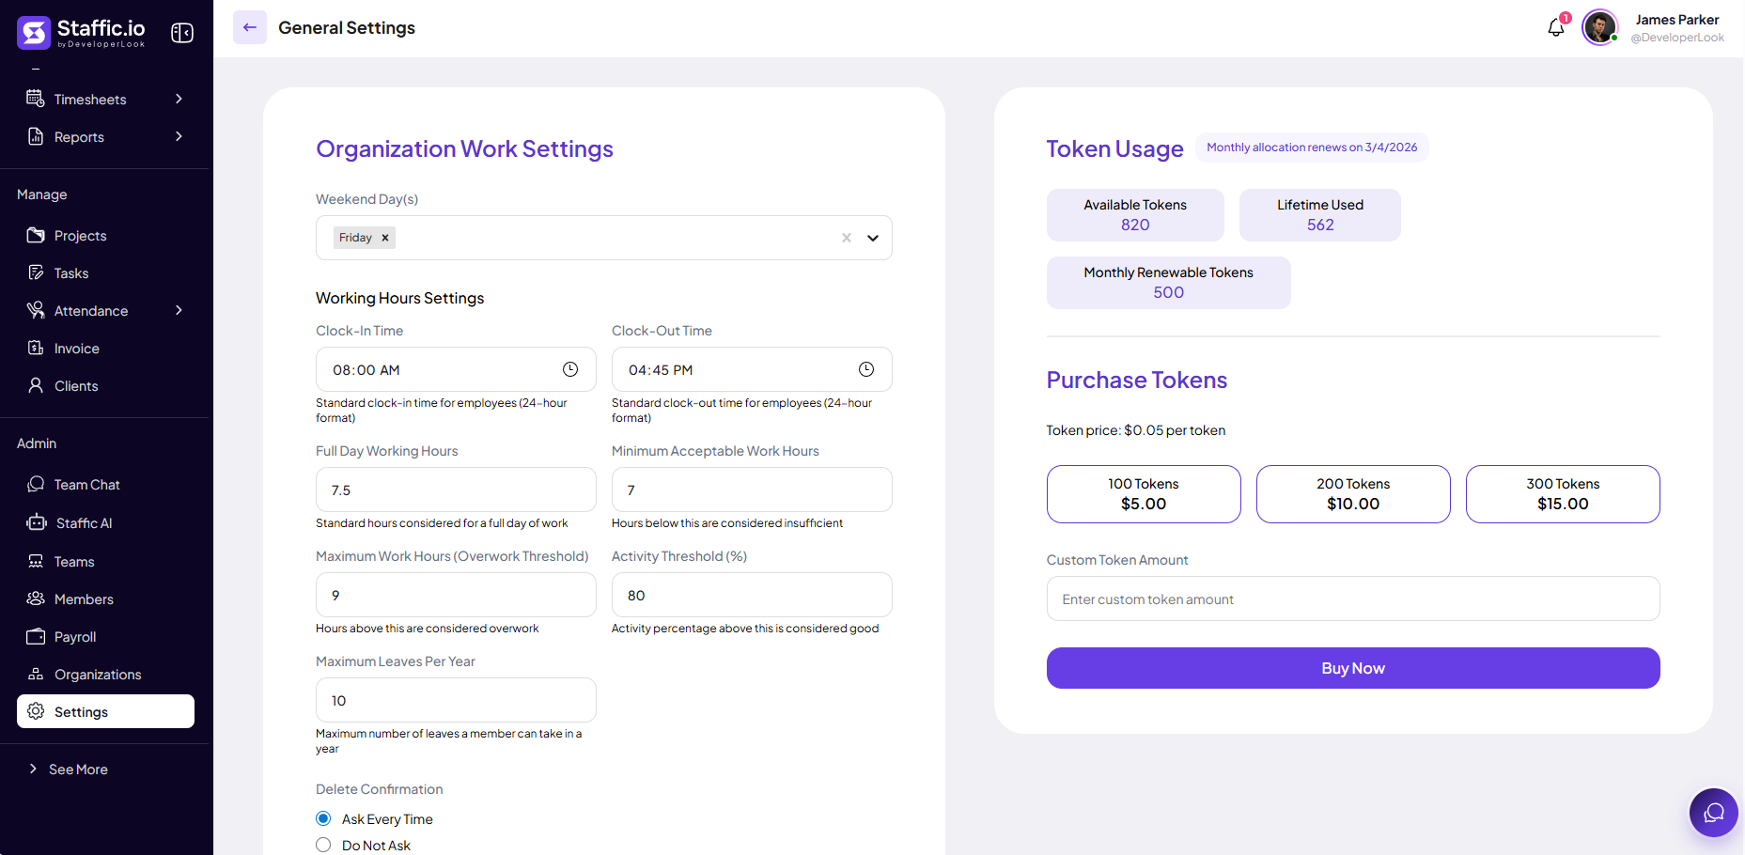
Task: Click the Minimum Acceptable Work Hours field
Action: 752,490
